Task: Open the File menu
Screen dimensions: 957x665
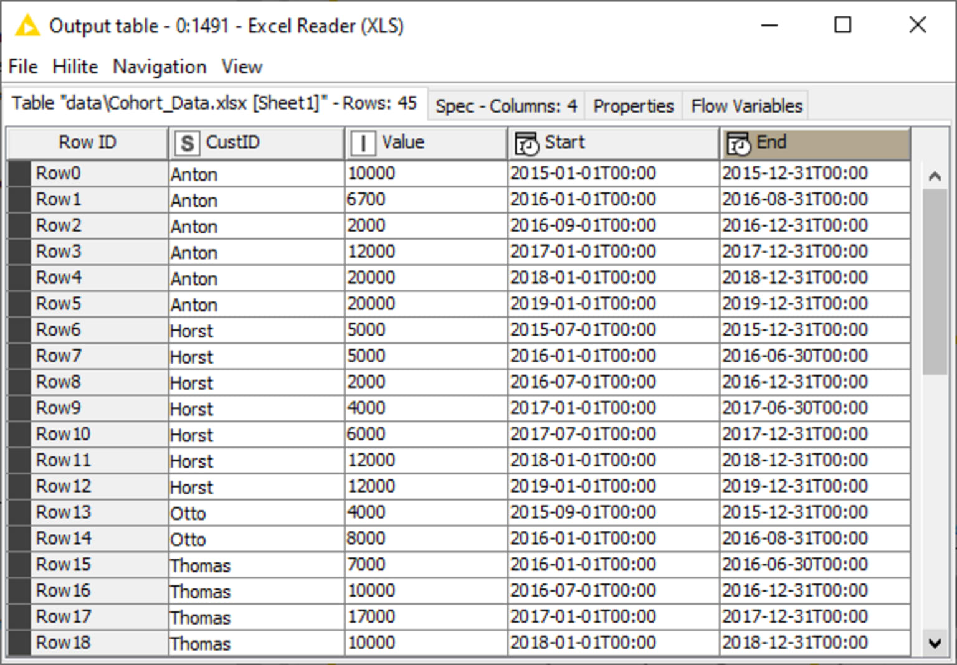Action: pos(23,67)
